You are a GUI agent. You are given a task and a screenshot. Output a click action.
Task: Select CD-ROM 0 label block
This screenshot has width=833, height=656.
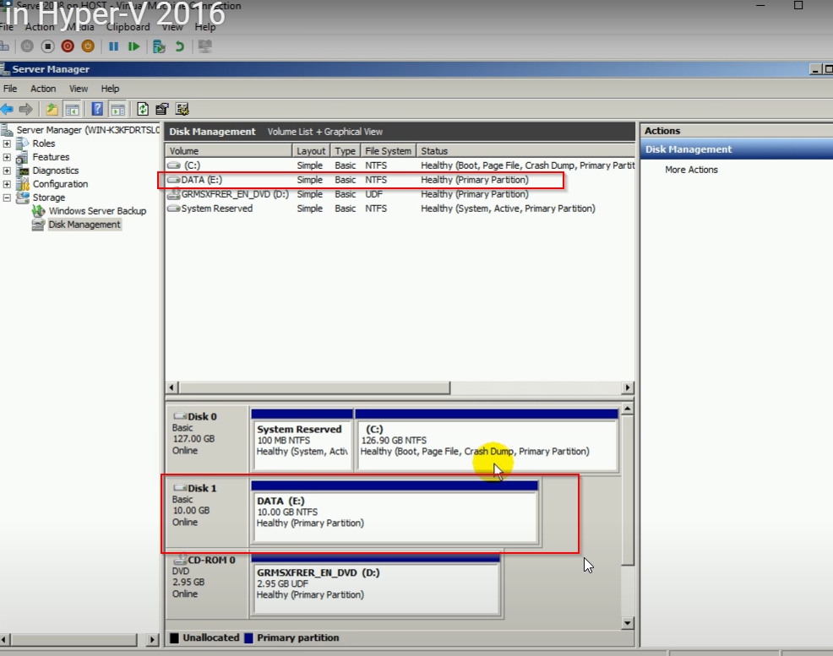[x=207, y=584]
